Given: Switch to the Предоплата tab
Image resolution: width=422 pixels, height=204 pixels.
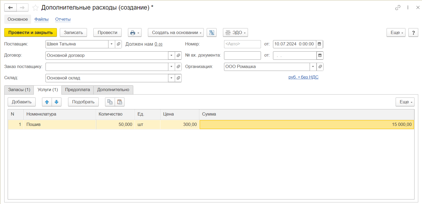Looking at the screenshot, I should pos(77,90).
